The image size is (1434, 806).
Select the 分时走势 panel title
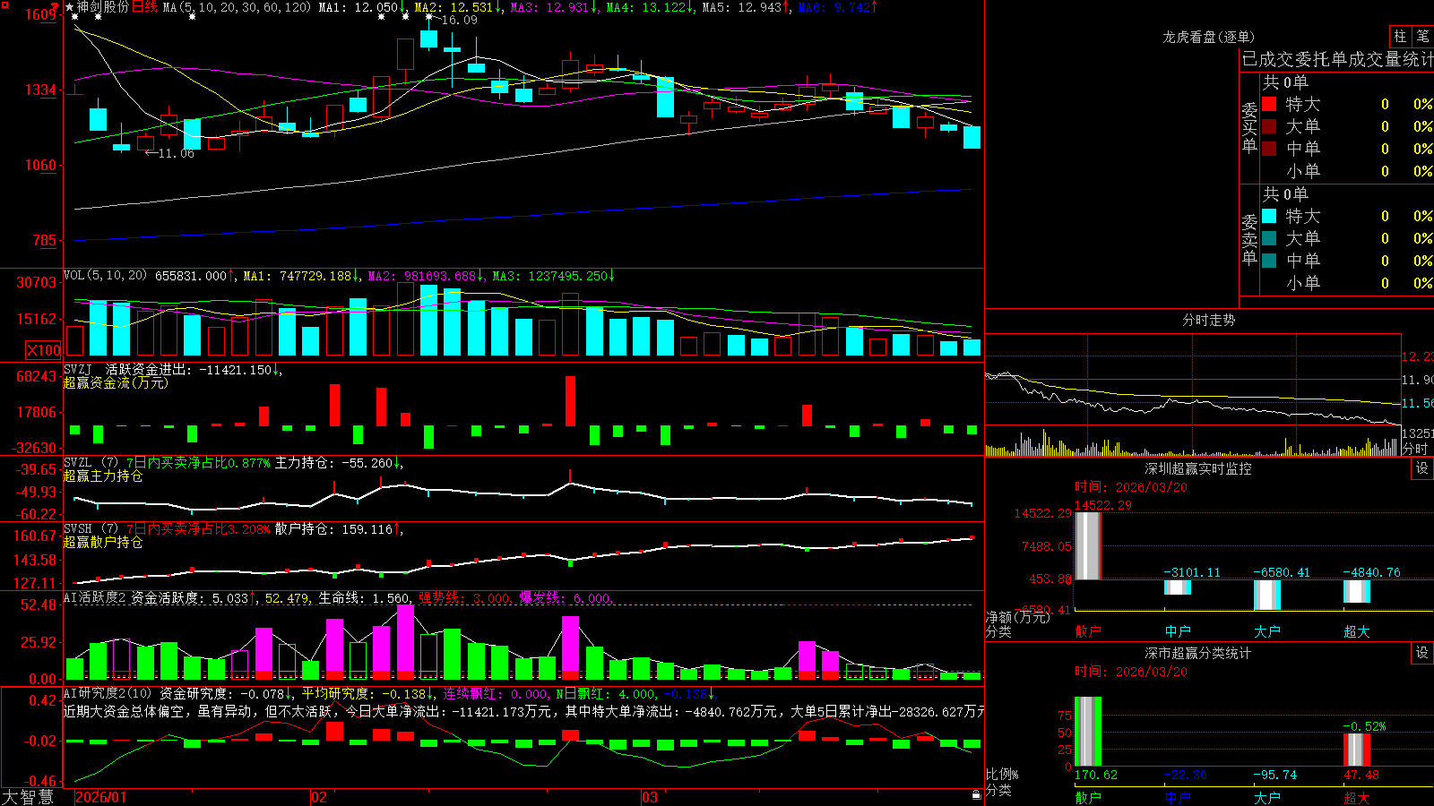coord(1208,320)
